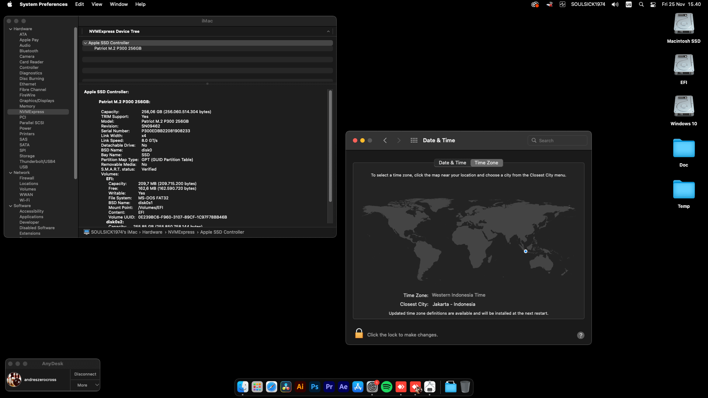
Task: Open Thunderbolt/USB4 in the sidebar
Action: pyautogui.click(x=37, y=161)
